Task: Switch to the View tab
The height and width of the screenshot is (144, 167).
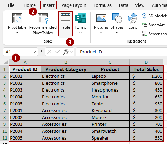Action: click(x=140, y=5)
